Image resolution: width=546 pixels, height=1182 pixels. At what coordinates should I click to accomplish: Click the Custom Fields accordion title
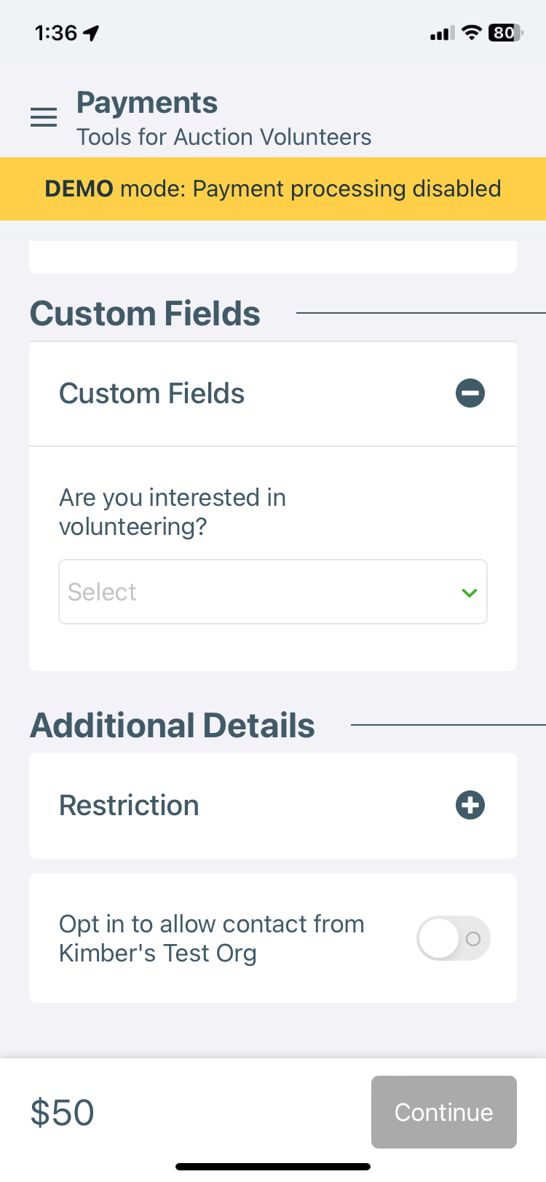click(x=151, y=394)
